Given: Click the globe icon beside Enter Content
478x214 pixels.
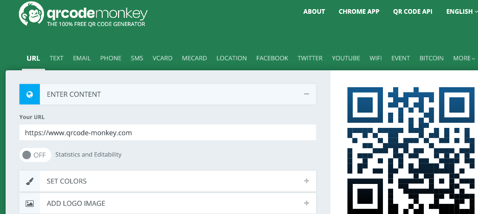Looking at the screenshot, I should coord(30,94).
